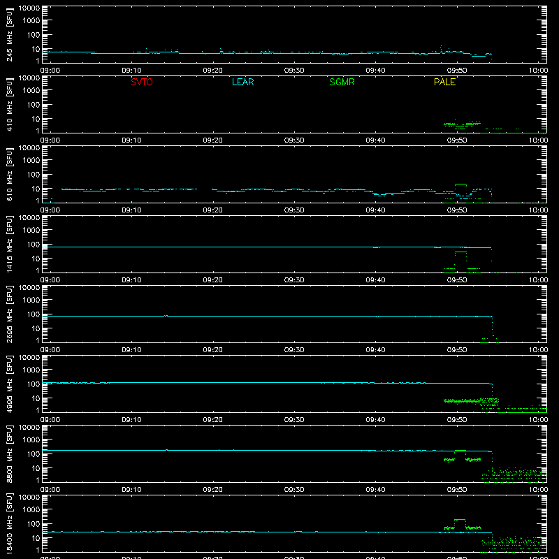Select the 410 MHz [SFU] axis title
Viewport: 559px width, 559px height.
click(x=10, y=104)
